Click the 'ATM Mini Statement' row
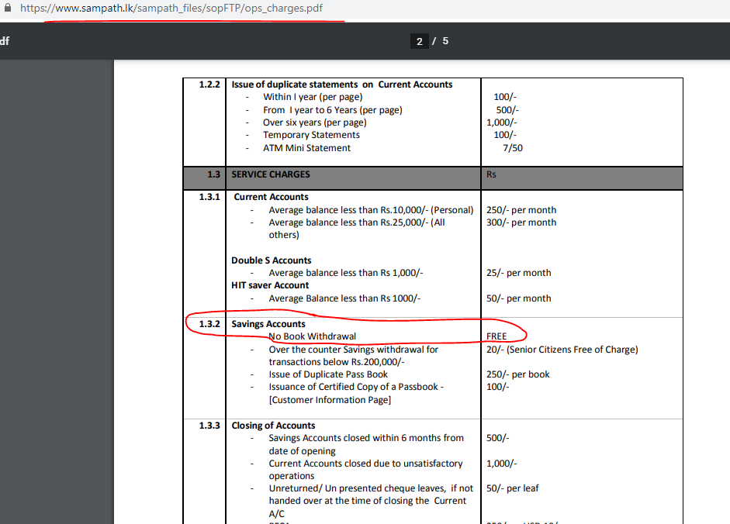Image resolution: width=730 pixels, height=524 pixels. click(306, 148)
